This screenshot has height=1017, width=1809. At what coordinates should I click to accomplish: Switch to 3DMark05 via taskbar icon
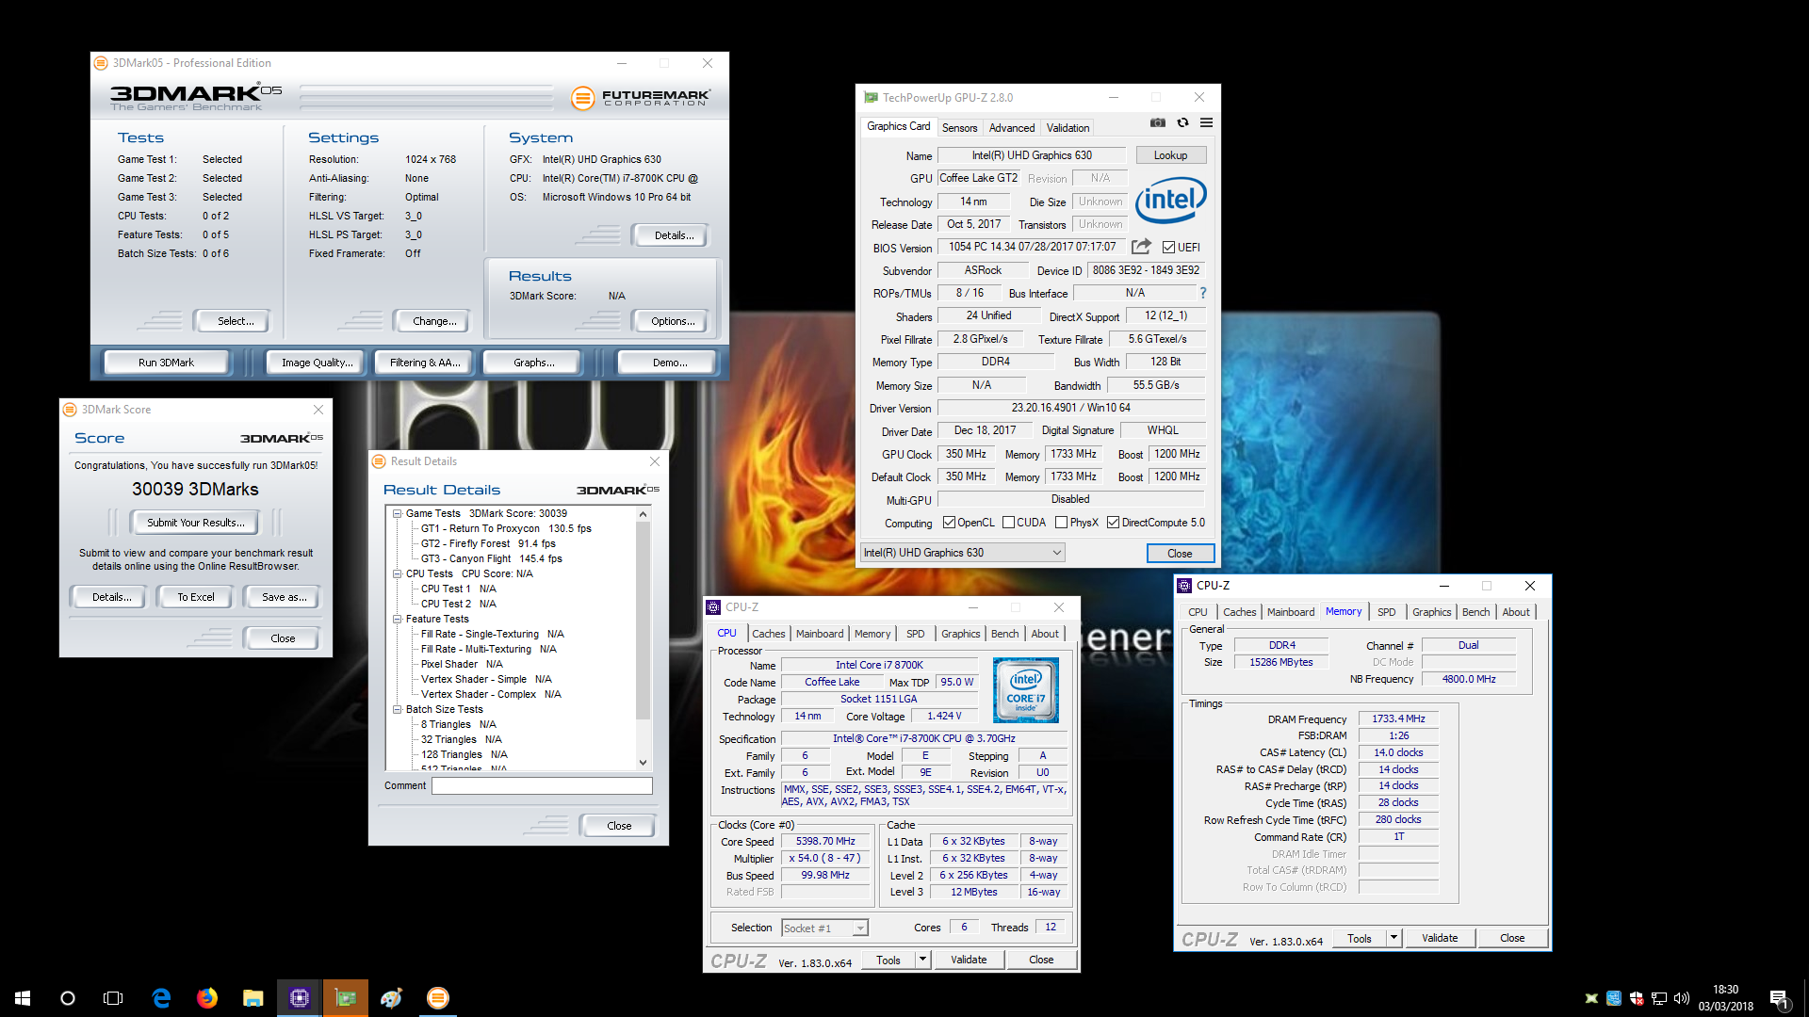tap(438, 998)
